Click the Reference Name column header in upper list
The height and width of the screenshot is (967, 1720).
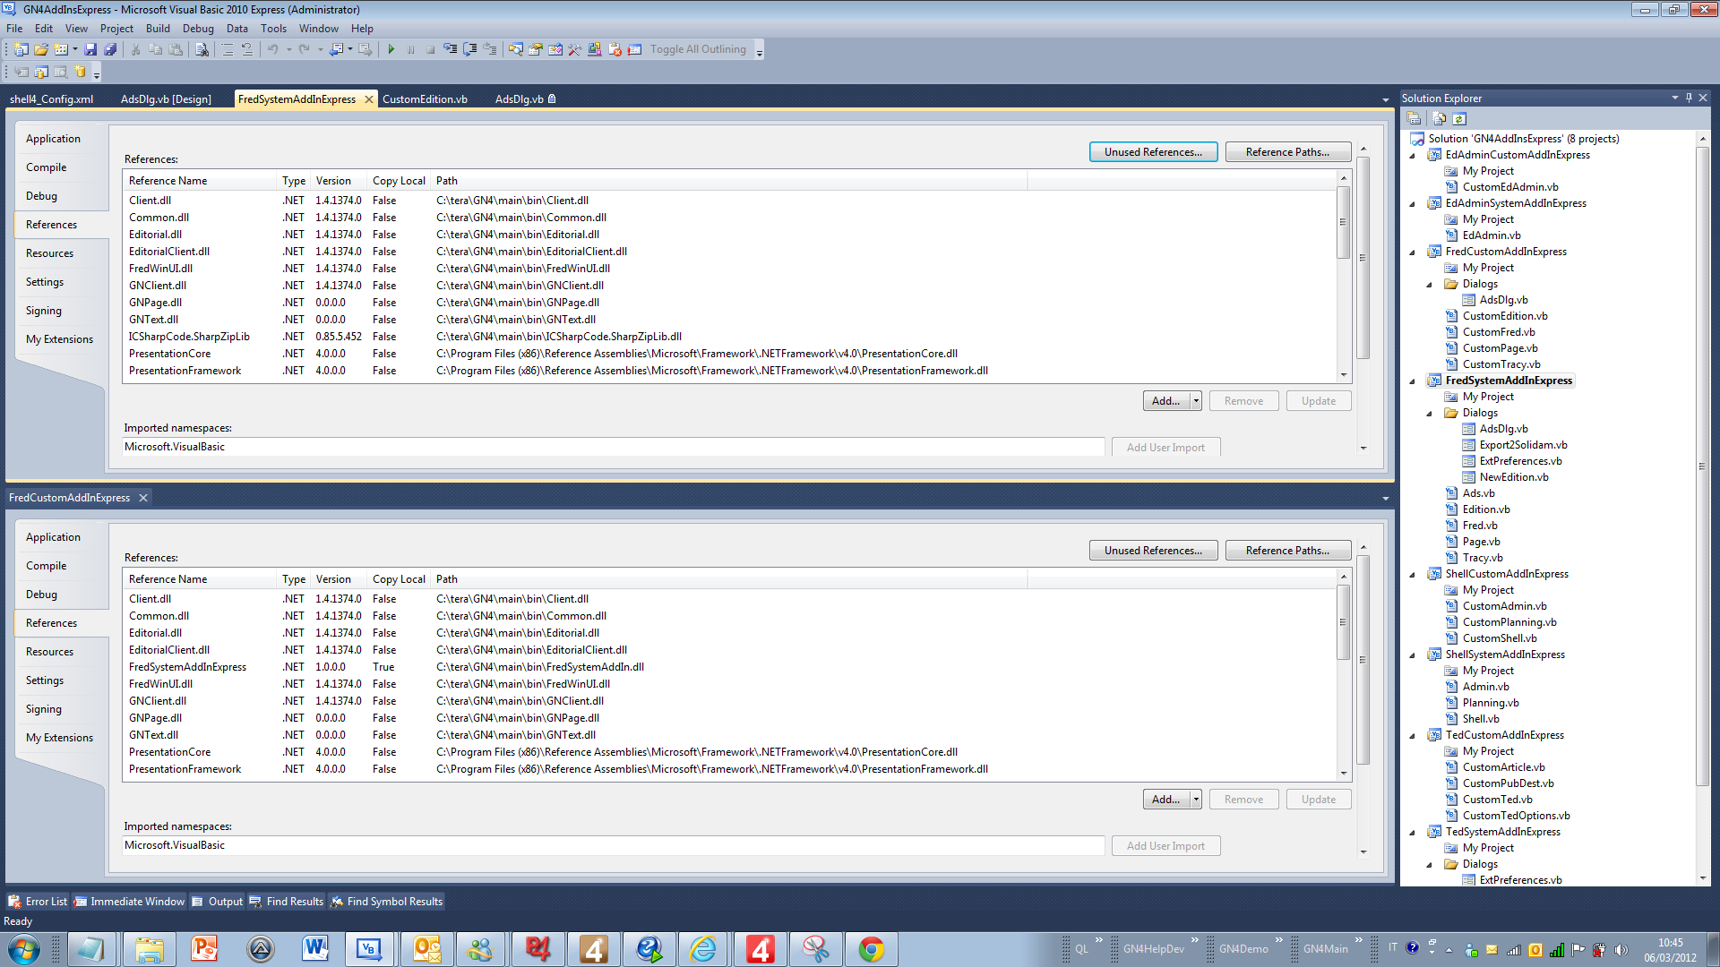coord(201,181)
